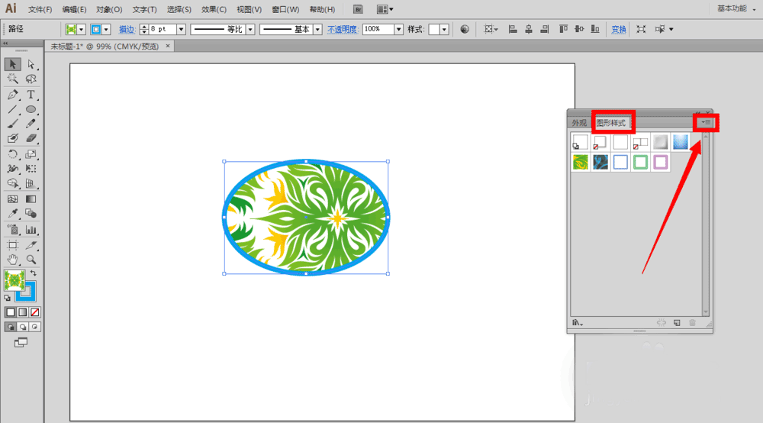Select the Ellipse tool
This screenshot has height=423, width=763.
coord(31,109)
